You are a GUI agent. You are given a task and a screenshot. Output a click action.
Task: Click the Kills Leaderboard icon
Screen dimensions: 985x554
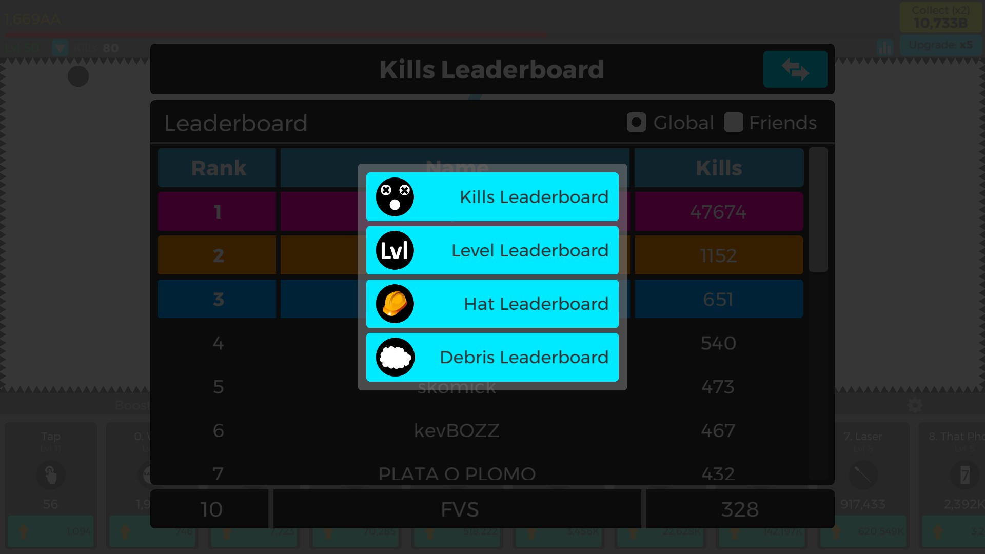(395, 197)
